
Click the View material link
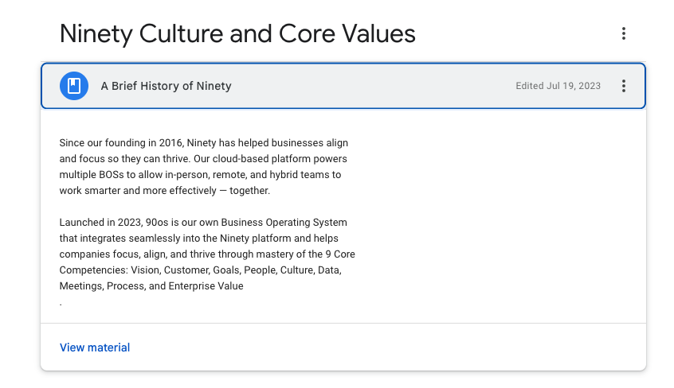pyautogui.click(x=95, y=347)
